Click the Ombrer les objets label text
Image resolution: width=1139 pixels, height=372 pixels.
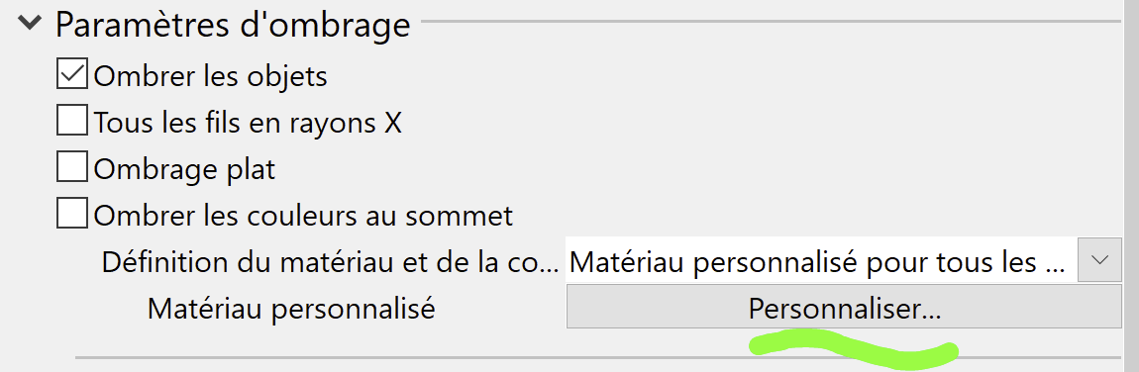pos(211,76)
